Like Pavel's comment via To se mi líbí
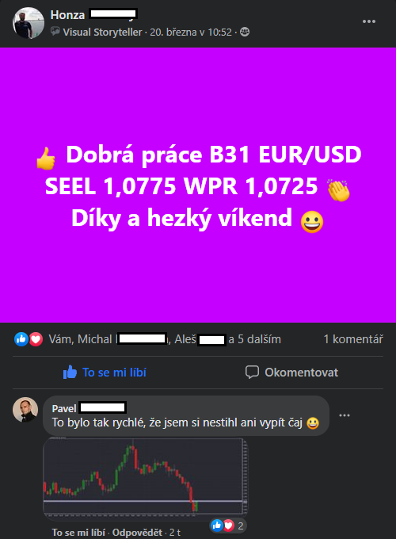 pyautogui.click(x=78, y=533)
